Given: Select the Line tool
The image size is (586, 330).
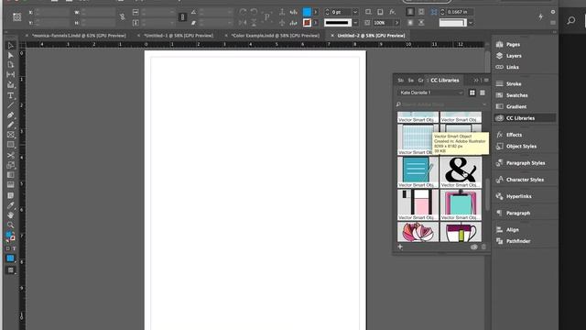Looking at the screenshot, I should (x=10, y=105).
